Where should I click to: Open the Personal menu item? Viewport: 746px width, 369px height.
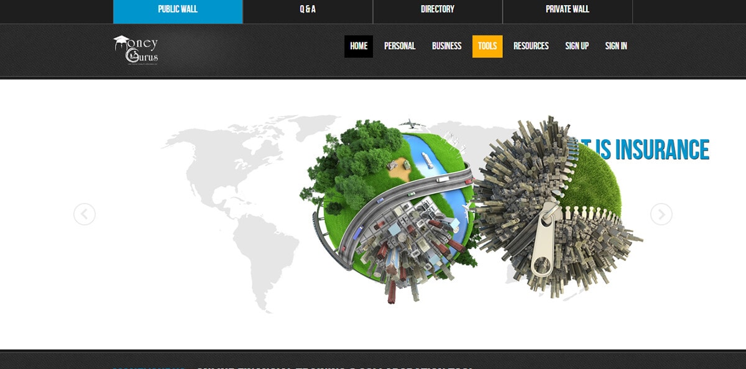click(400, 46)
